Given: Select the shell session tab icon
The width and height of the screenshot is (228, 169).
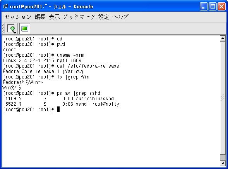Looking at the screenshot, I should point(25,28).
